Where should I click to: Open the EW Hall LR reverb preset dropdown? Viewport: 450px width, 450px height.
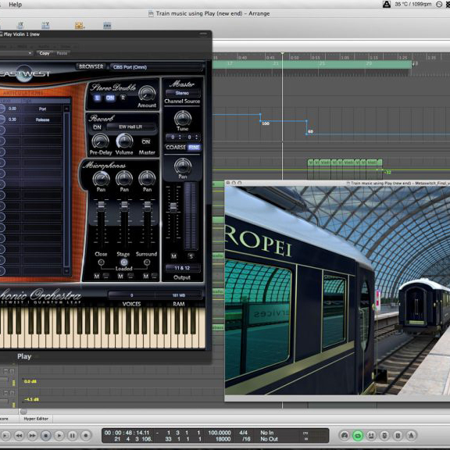(x=130, y=127)
